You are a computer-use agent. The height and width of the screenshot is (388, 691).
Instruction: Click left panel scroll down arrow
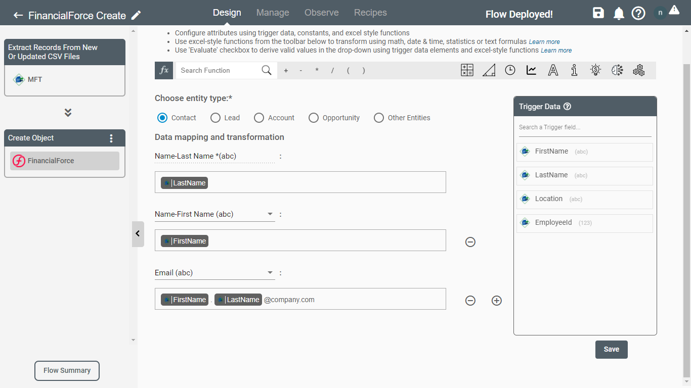pyautogui.click(x=134, y=340)
